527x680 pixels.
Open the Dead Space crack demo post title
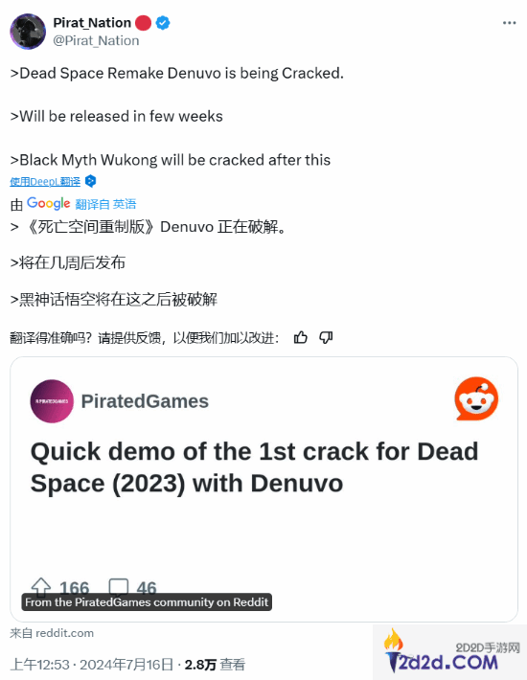point(254,467)
